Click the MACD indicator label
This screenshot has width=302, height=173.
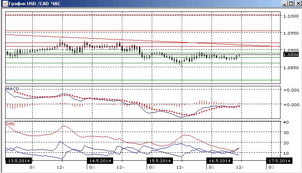[12, 89]
